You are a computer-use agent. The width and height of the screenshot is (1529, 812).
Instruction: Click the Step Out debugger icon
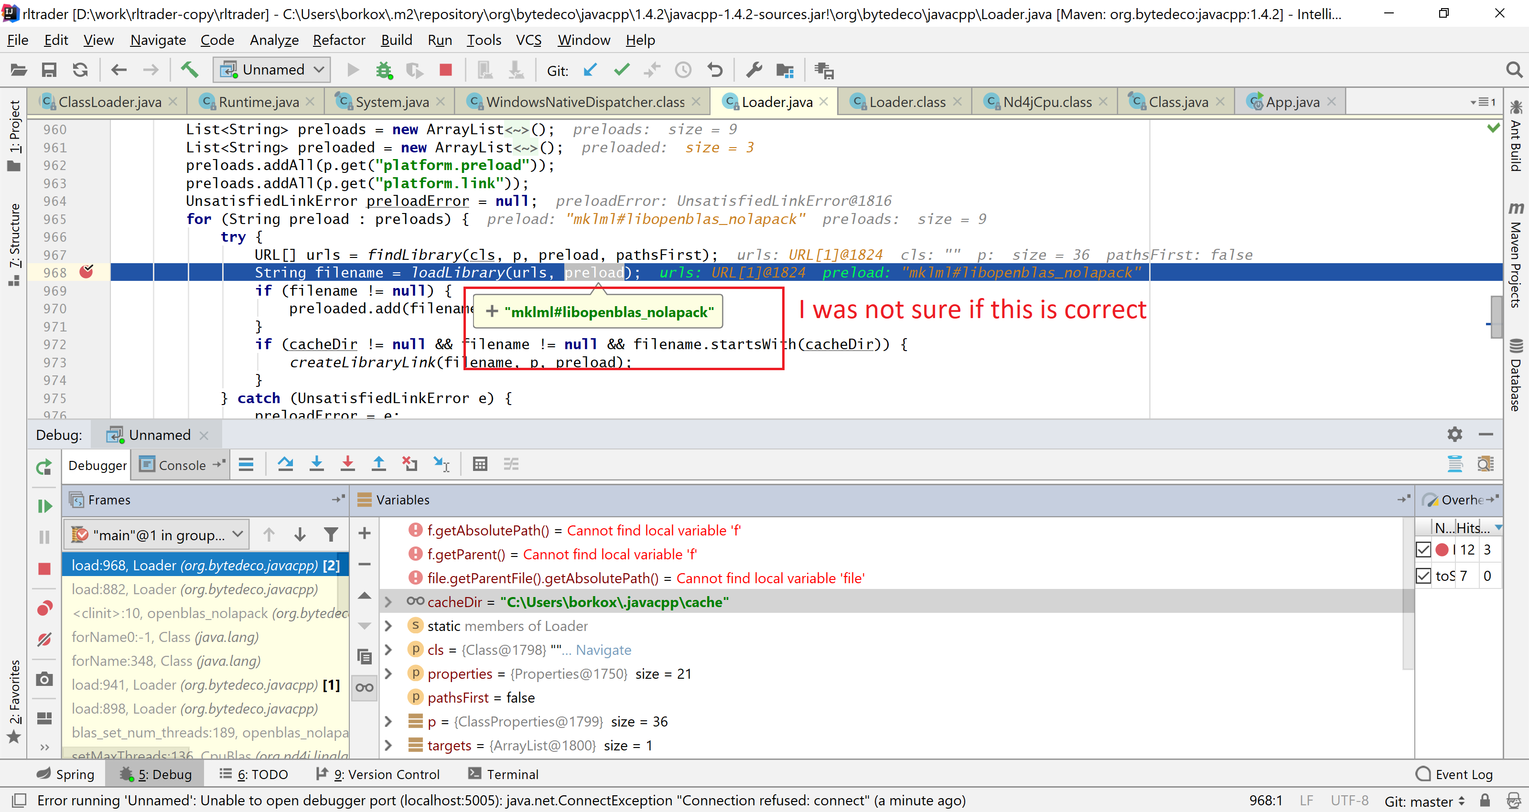pyautogui.click(x=379, y=465)
